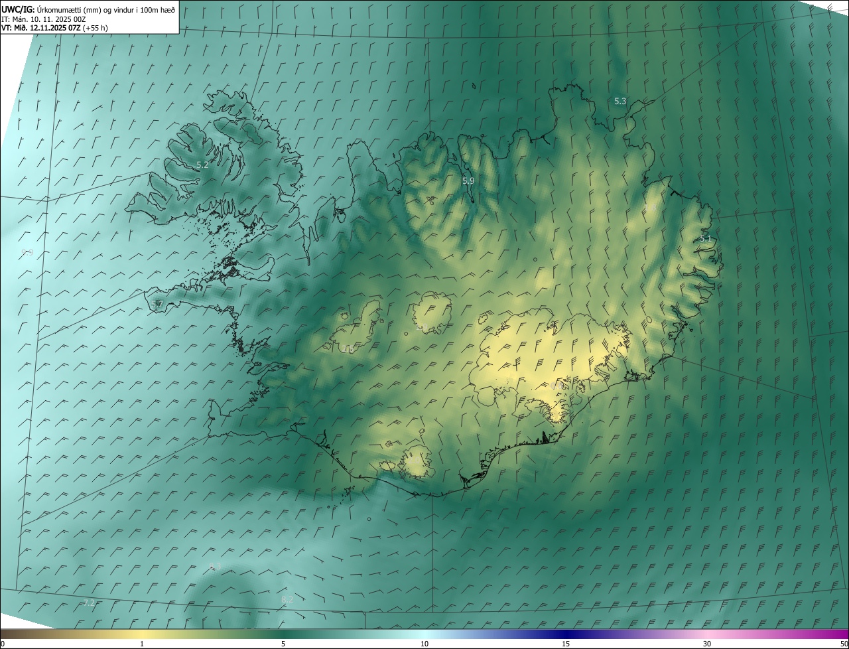Select the 'IT: Mán. 10. 11. 2025 00Z' line
849x649 pixels.
[x=44, y=19]
